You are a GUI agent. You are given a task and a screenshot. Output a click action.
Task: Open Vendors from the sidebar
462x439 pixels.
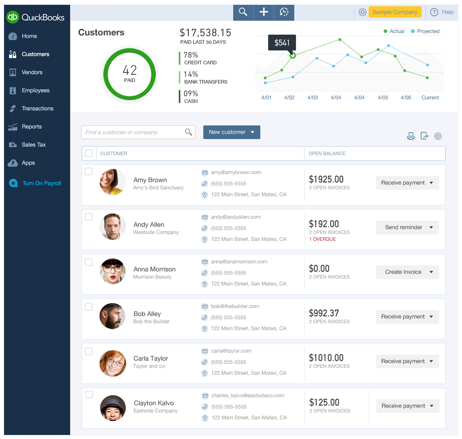pyautogui.click(x=32, y=72)
